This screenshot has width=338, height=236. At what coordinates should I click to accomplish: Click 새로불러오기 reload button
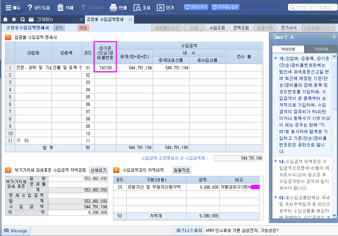(x=167, y=28)
